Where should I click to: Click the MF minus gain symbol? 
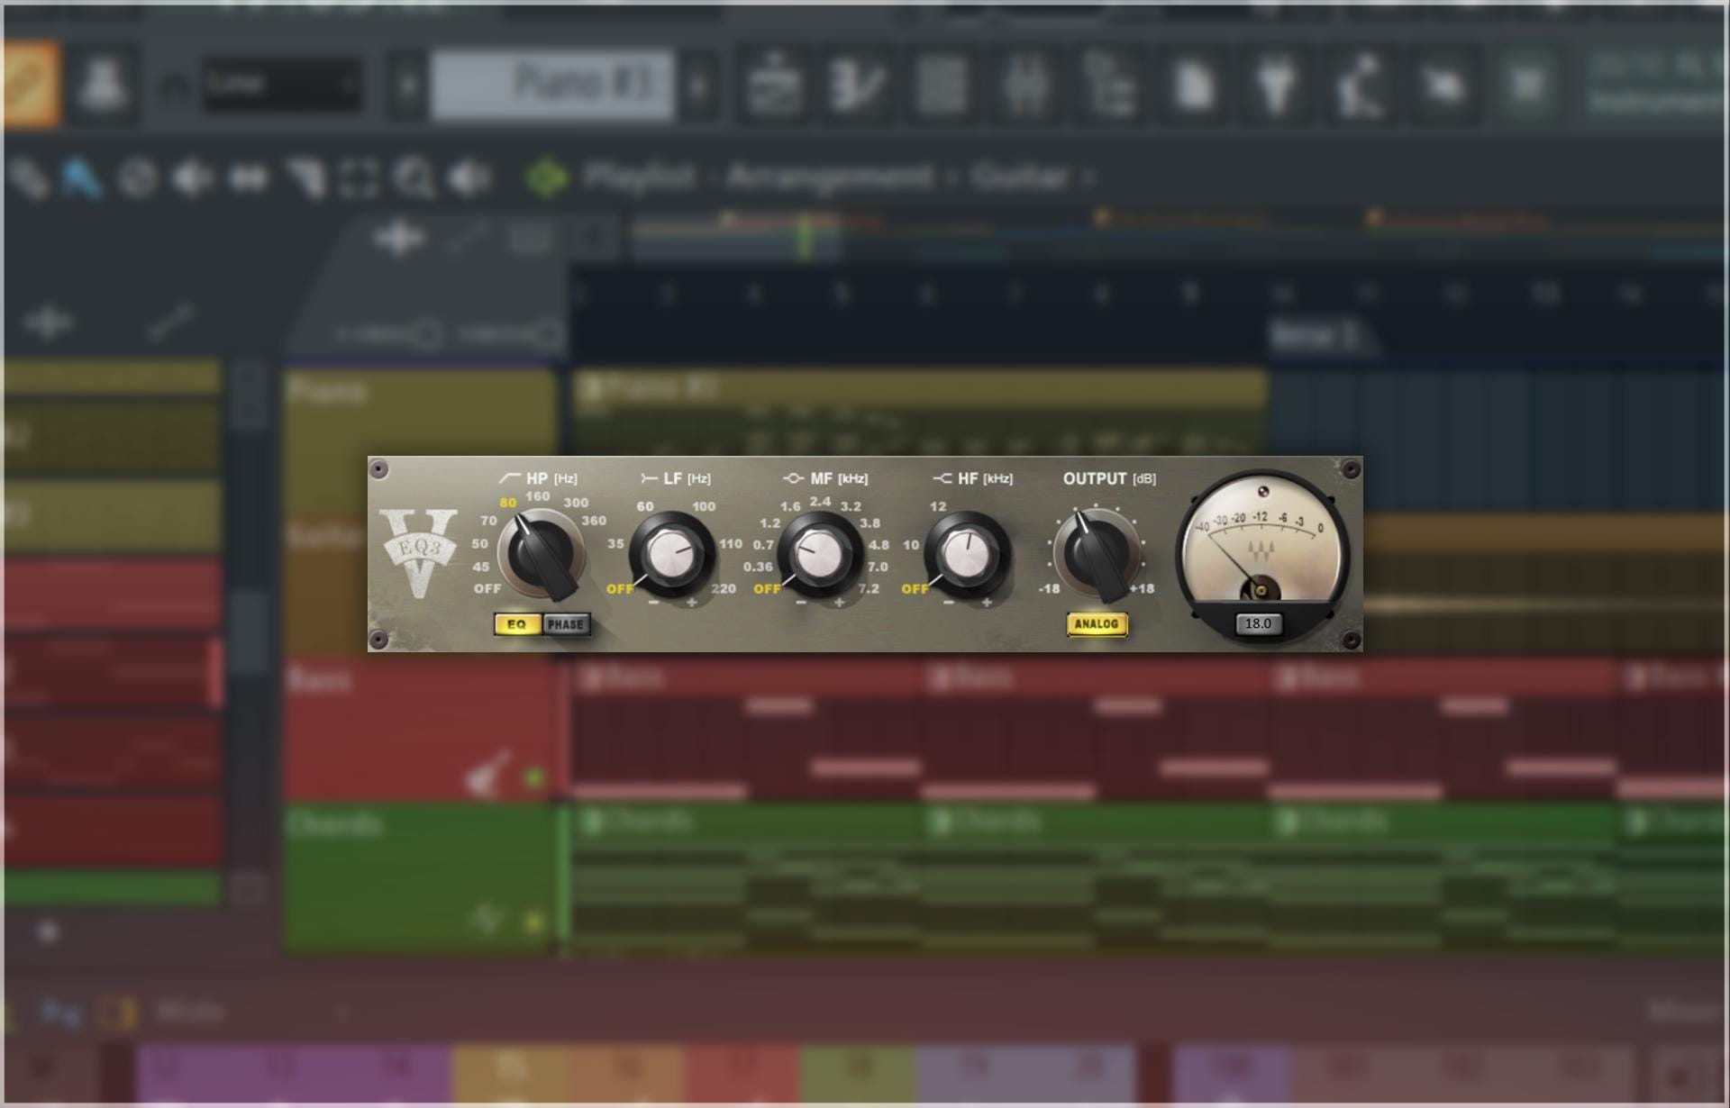(x=801, y=603)
